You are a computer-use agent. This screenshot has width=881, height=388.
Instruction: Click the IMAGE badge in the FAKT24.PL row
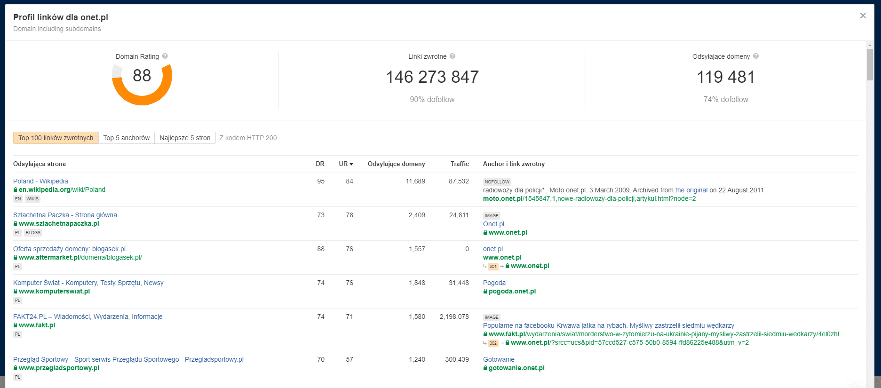pos(492,317)
